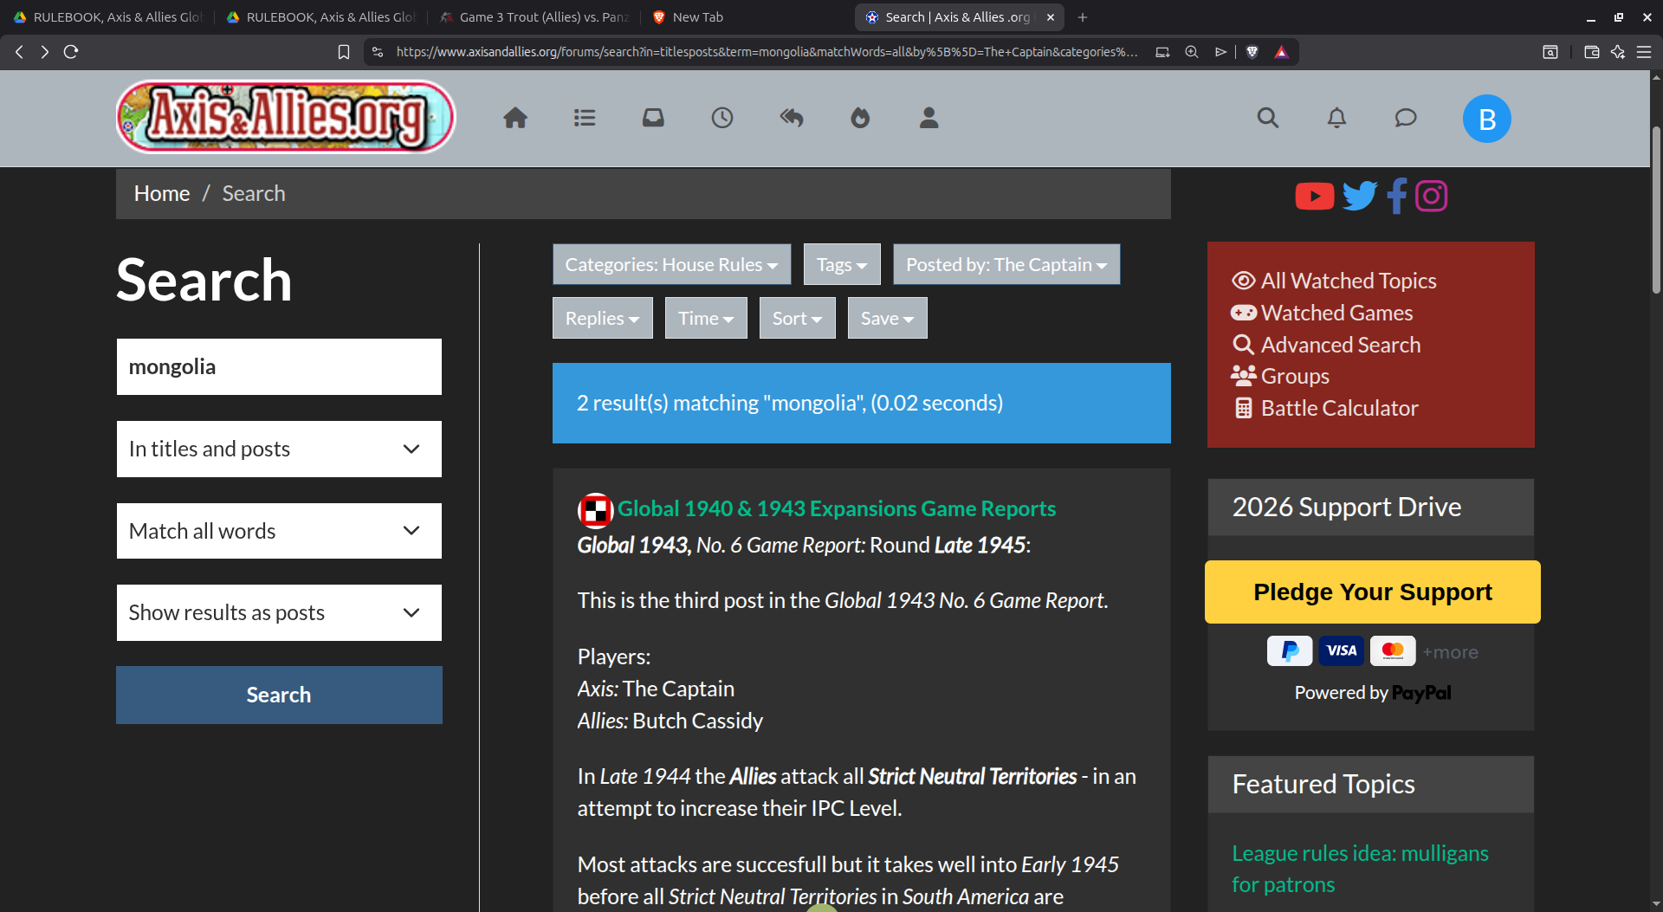The height and width of the screenshot is (912, 1663).
Task: Open the 'Posted by: The Captain' filter dropdown
Action: 1006,264
